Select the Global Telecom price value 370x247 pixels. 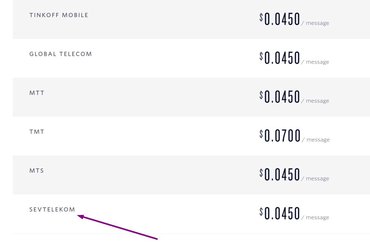[x=280, y=58]
